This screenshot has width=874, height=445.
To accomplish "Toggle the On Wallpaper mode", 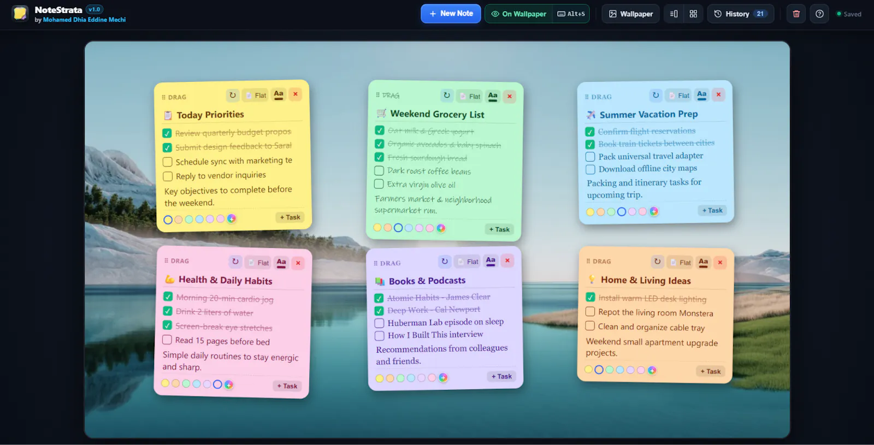I will [518, 14].
